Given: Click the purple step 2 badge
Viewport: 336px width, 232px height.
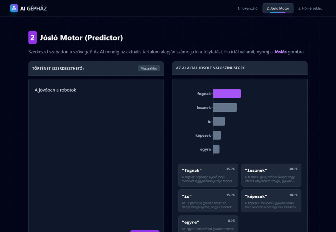Looking at the screenshot, I should point(32,37).
